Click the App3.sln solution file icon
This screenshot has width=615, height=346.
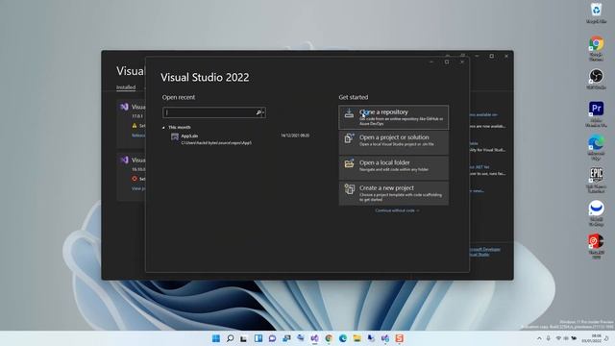(175, 136)
